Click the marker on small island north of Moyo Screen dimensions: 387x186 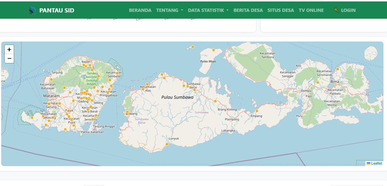tap(193, 47)
